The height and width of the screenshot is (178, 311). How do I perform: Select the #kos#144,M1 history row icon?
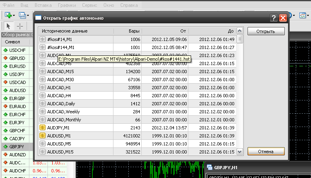coord(42,47)
